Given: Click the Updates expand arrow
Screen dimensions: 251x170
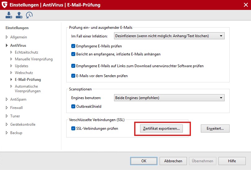Looking at the screenshot, I should click(11, 66).
